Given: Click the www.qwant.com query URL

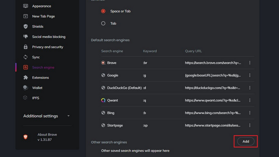Looking at the screenshot, I should (213, 100).
